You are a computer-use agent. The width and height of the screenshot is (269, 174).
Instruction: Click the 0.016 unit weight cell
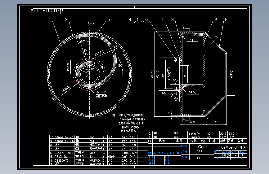(125, 153)
